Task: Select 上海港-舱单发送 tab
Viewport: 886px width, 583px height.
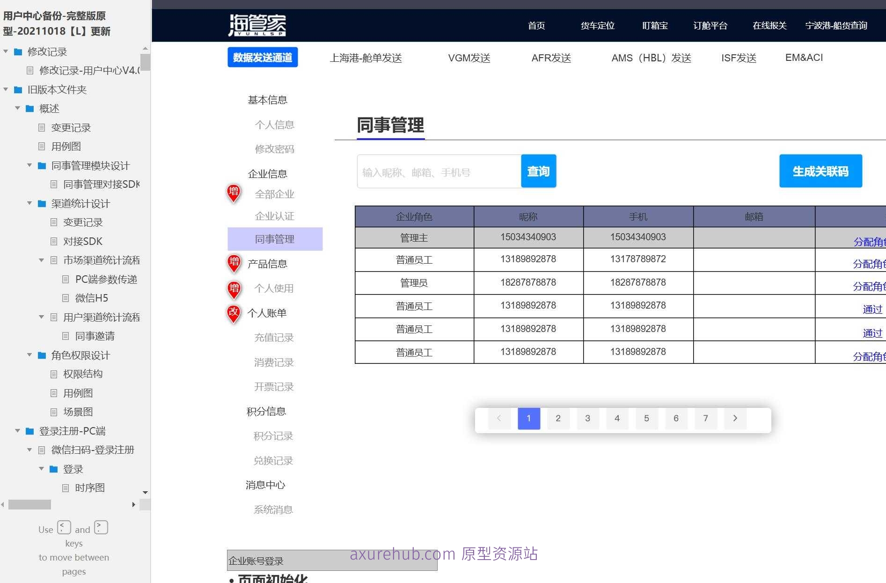Action: pyautogui.click(x=366, y=58)
